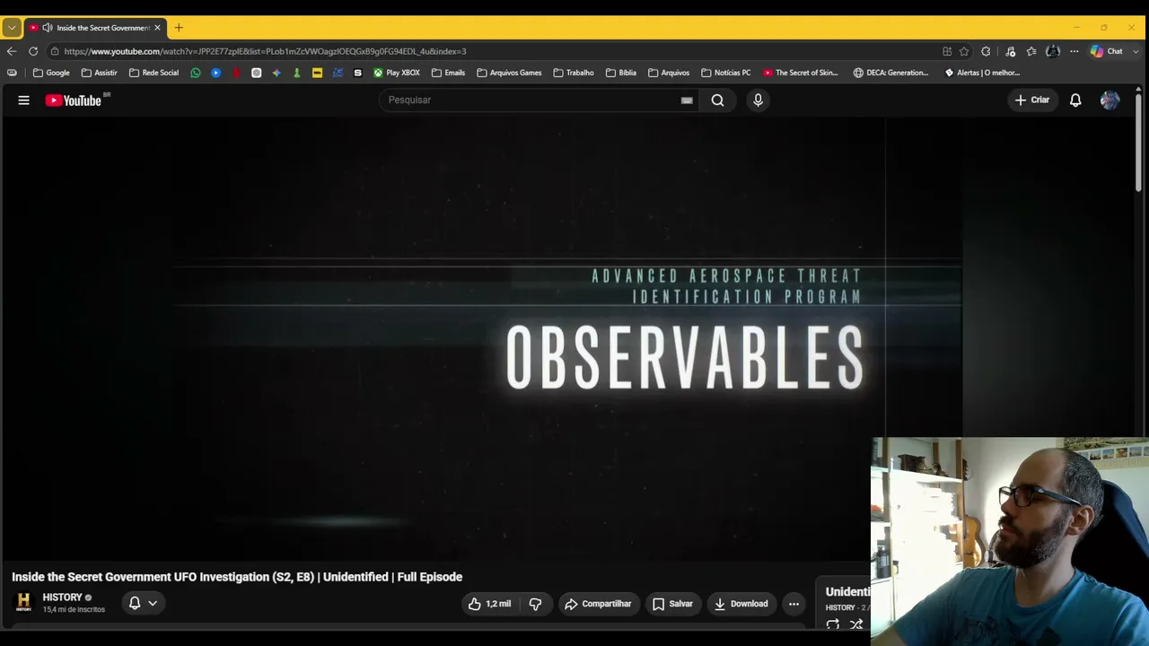1149x646 pixels.
Task: Dislike the video with thumbs down
Action: tap(535, 604)
